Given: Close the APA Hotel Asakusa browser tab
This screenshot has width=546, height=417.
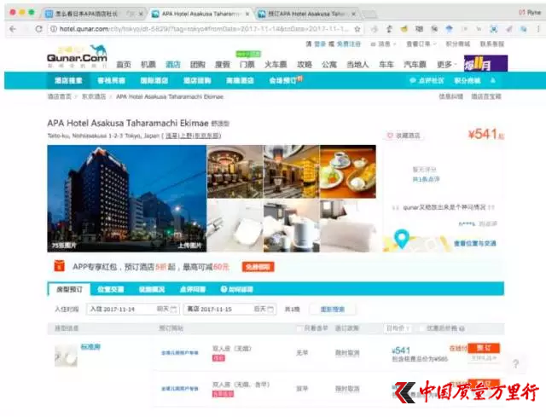Looking at the screenshot, I should click(247, 14).
